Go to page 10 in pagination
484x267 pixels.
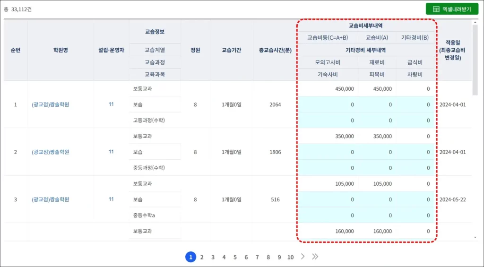coord(291,257)
